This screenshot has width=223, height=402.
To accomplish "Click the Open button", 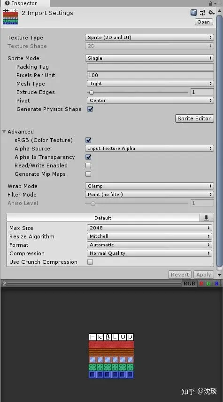I will point(204,22).
